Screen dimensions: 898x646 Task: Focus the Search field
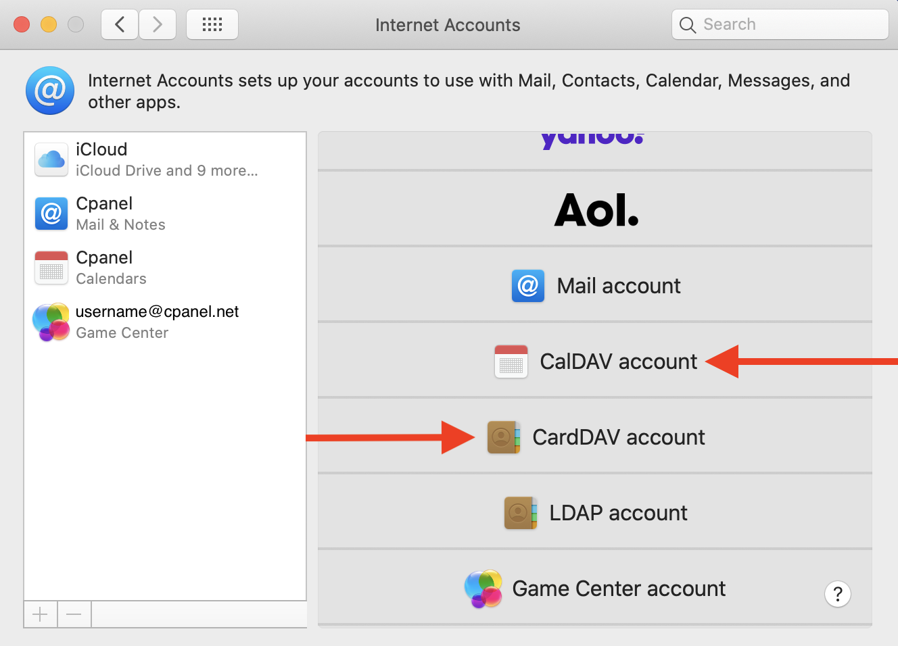[780, 24]
